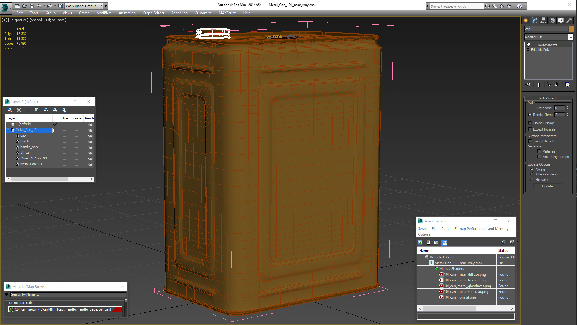Click the Pin Stack icon
This screenshot has width=577, height=325.
pos(528,85)
